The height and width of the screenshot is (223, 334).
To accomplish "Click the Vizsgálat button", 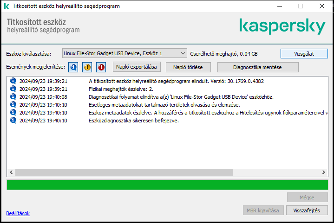I will (x=304, y=54).
